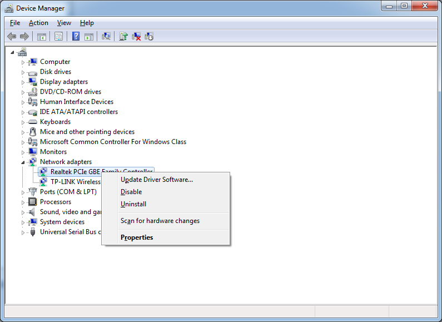
Task: Click the Back arrow toolbar icon
Action: click(x=12, y=36)
